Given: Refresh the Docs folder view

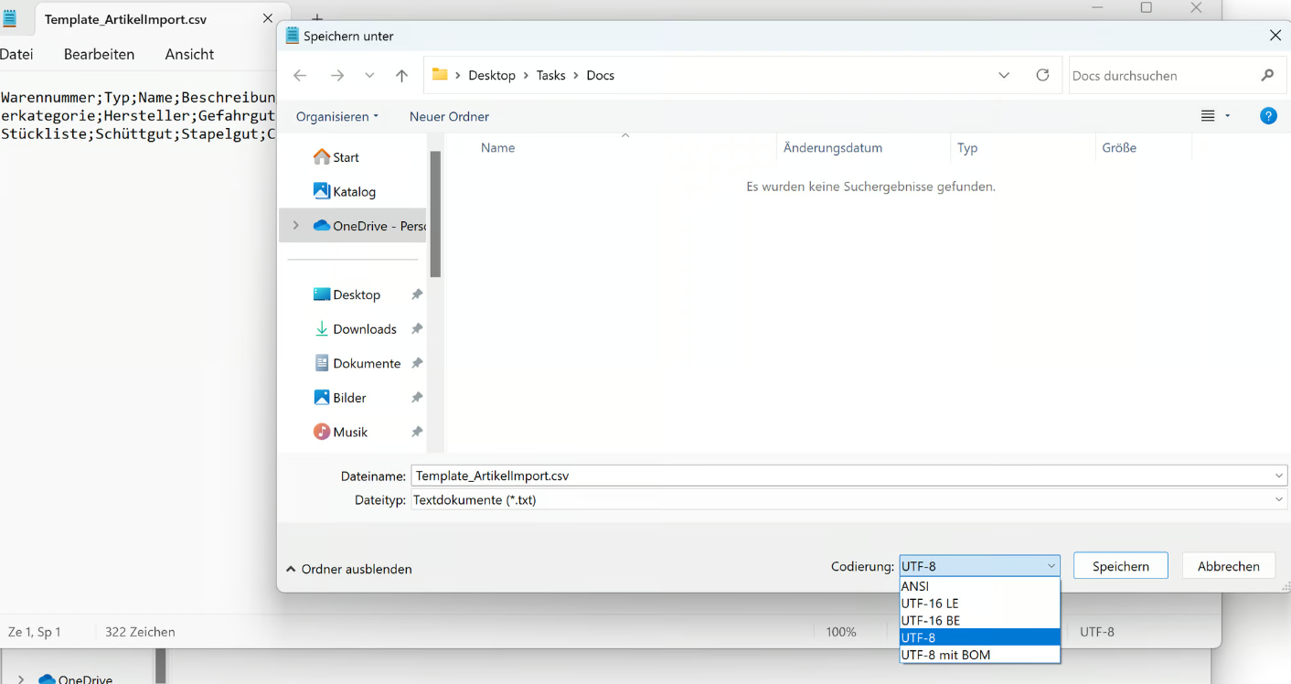Looking at the screenshot, I should click(x=1042, y=75).
